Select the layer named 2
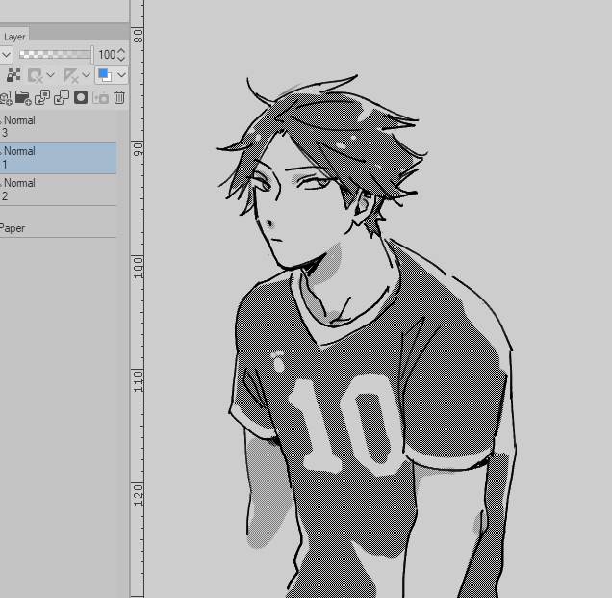 [x=58, y=190]
